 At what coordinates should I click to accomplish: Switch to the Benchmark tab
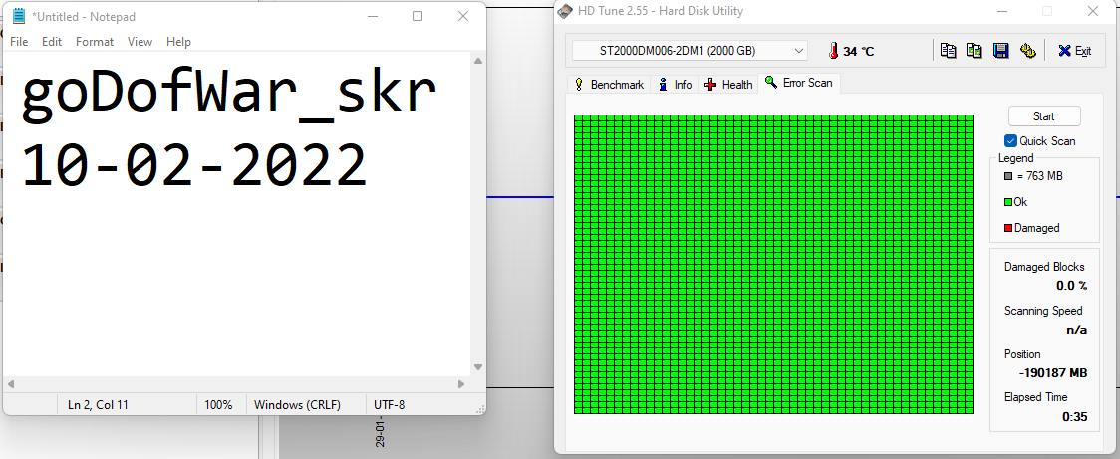[609, 85]
